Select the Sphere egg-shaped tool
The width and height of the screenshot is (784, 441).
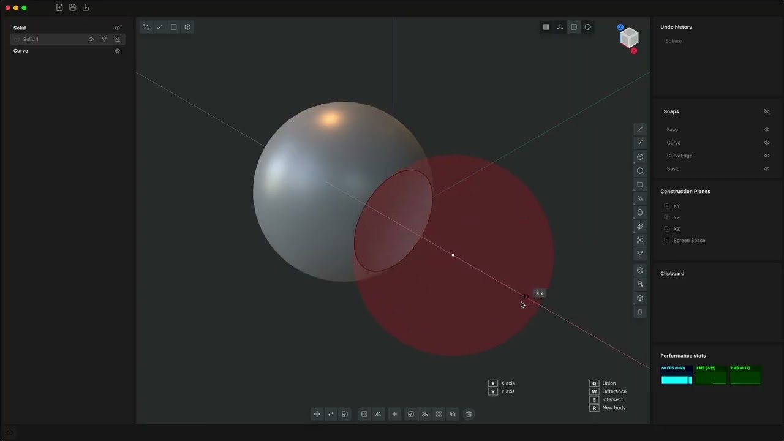(x=640, y=213)
